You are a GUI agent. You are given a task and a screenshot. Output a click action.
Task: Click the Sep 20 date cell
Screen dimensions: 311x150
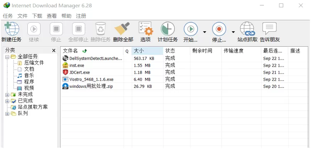(x=274, y=86)
